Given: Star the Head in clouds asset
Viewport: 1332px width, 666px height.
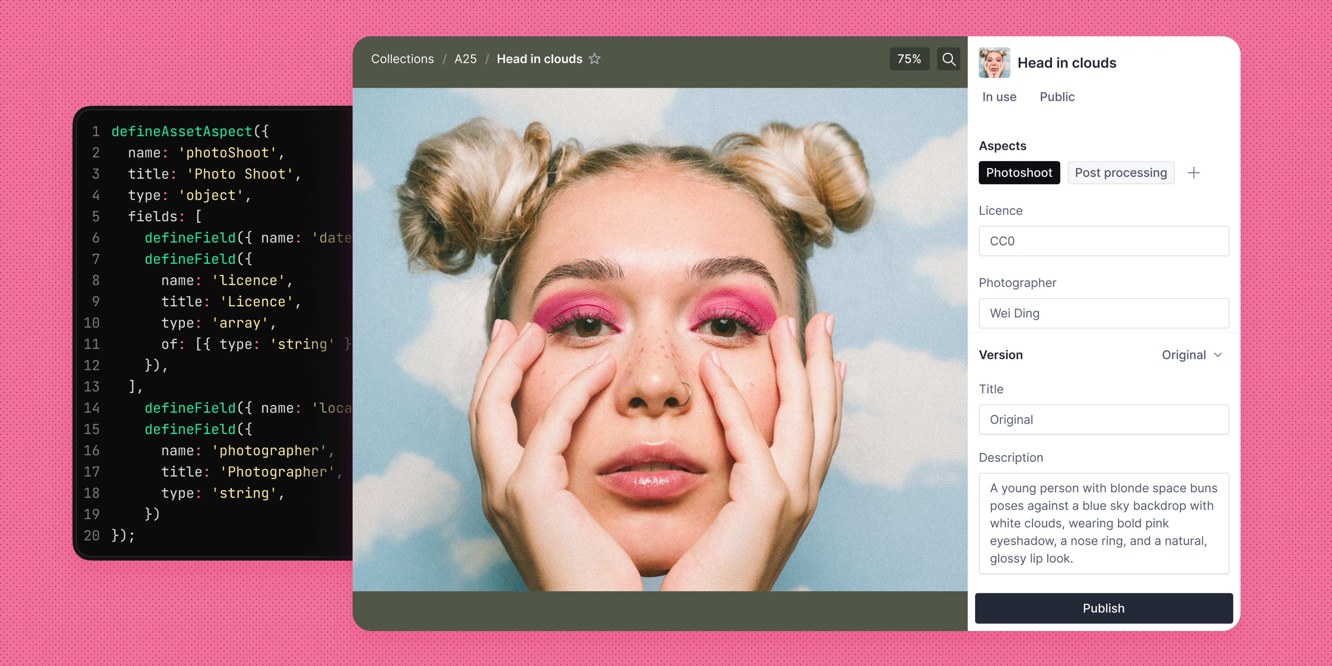Looking at the screenshot, I should click(x=595, y=59).
